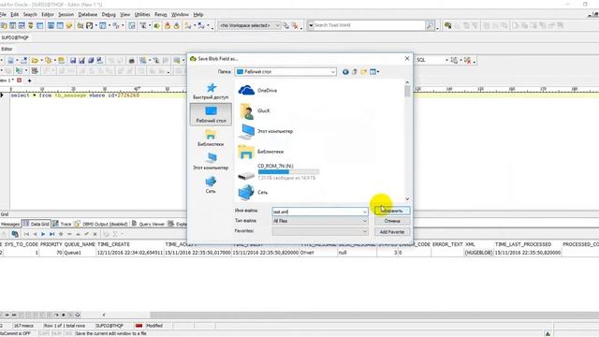Select Библиотеки in the file list

coord(261,152)
